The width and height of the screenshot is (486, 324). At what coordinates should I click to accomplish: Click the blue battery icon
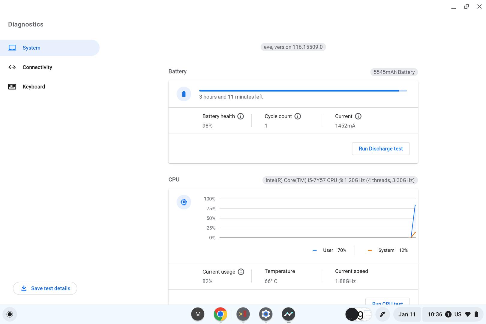184,94
